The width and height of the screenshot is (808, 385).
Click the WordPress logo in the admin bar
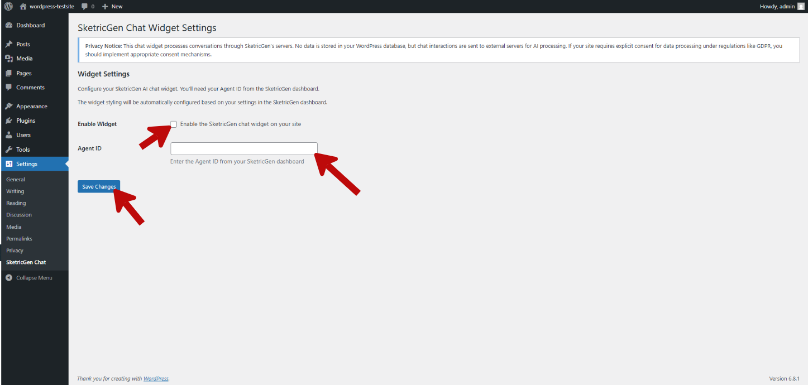[8, 6]
